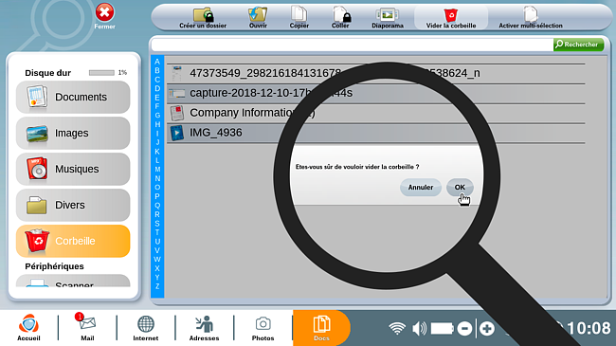Image resolution: width=616 pixels, height=346 pixels.
Task: Select the Company Information file
Action: pos(375,113)
